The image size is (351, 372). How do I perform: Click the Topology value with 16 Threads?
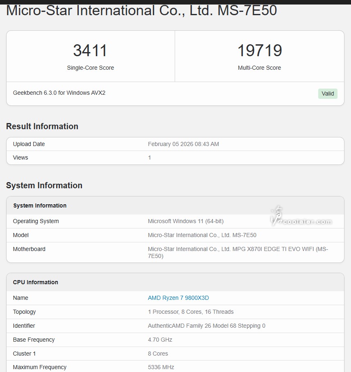click(x=191, y=312)
